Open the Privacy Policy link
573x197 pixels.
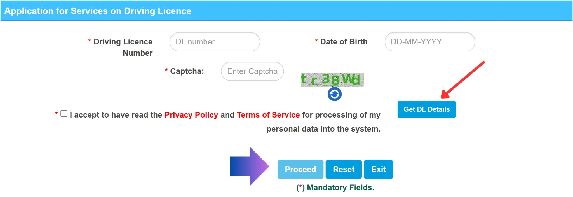click(x=191, y=115)
